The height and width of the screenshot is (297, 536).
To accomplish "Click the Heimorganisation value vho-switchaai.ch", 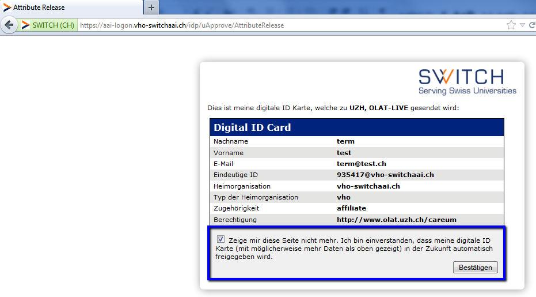I will coord(368,186).
